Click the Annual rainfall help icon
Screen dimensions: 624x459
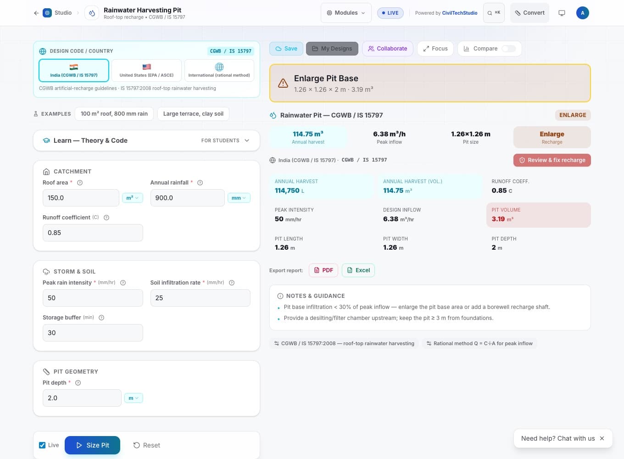(x=200, y=183)
